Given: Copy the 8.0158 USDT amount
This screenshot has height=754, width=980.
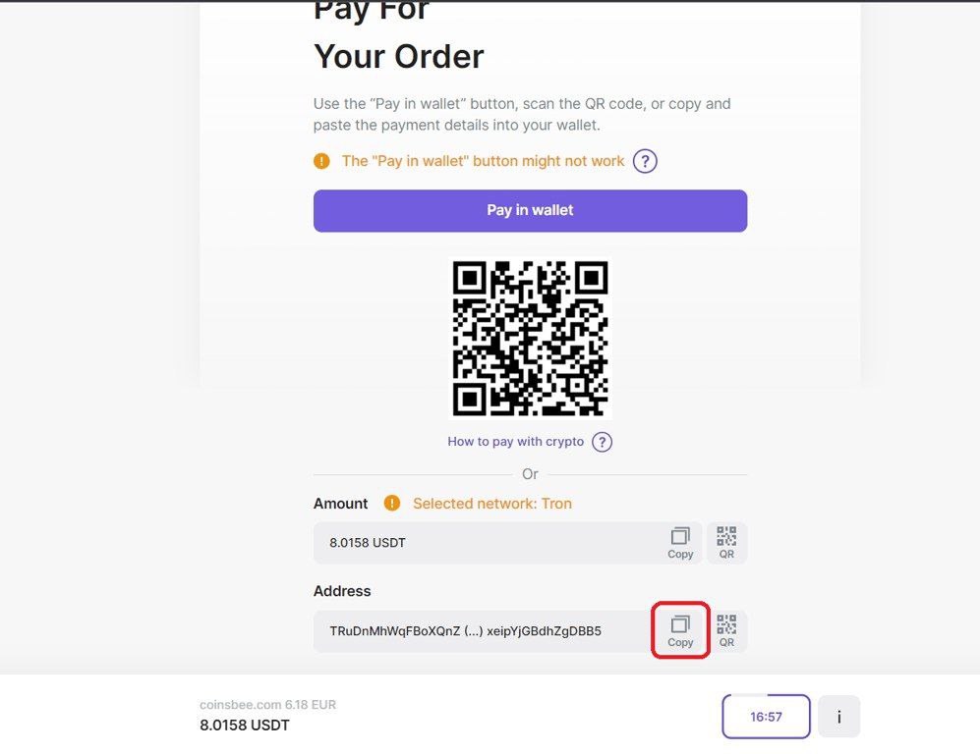Looking at the screenshot, I should 680,543.
